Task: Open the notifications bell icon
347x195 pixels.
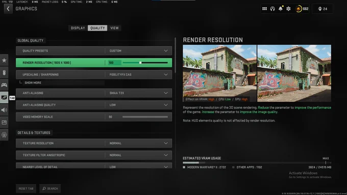Action: tap(281, 9)
